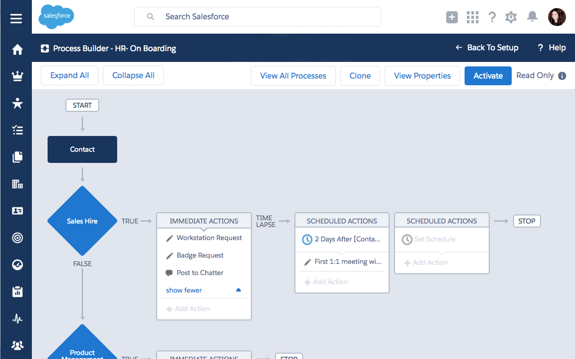575x359 pixels.
Task: Clone the process
Action: point(360,76)
